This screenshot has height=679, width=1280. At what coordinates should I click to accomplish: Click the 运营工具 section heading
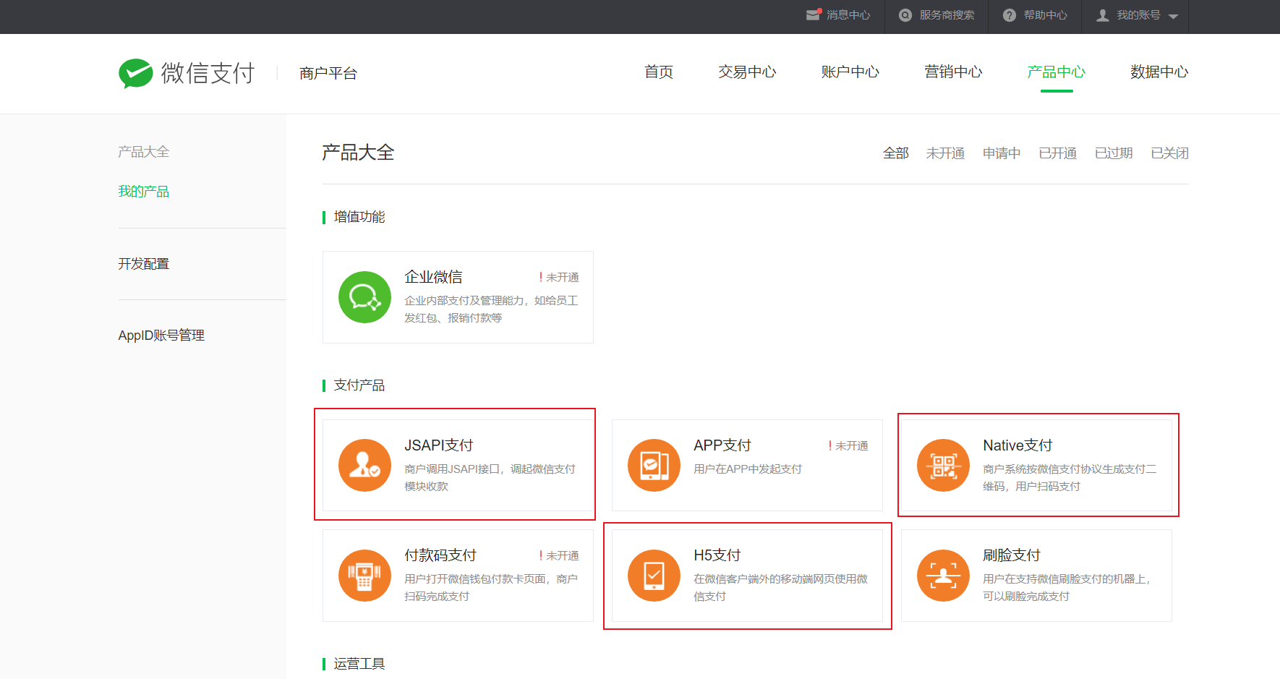[x=359, y=664]
